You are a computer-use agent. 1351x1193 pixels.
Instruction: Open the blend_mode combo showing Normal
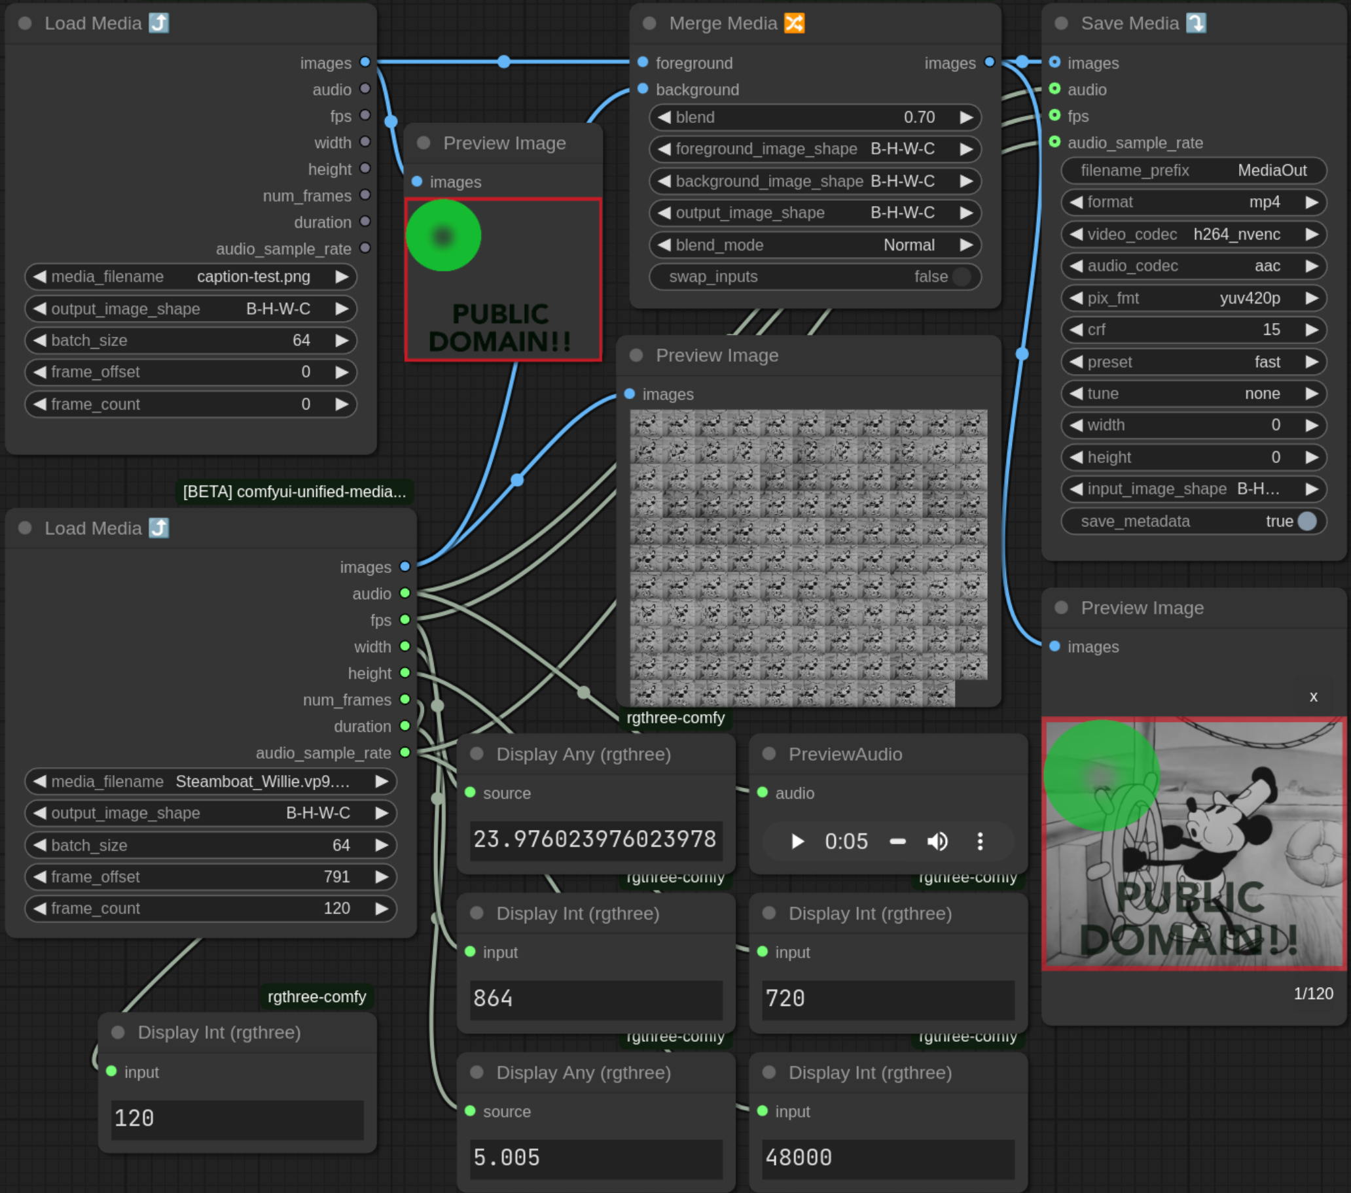tap(815, 245)
